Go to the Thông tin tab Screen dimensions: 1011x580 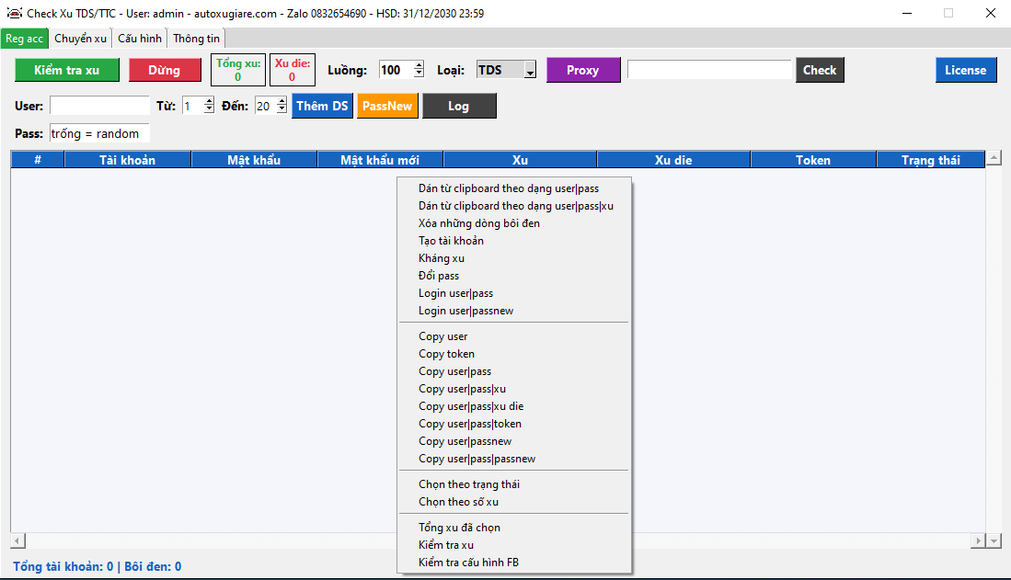coord(196,39)
